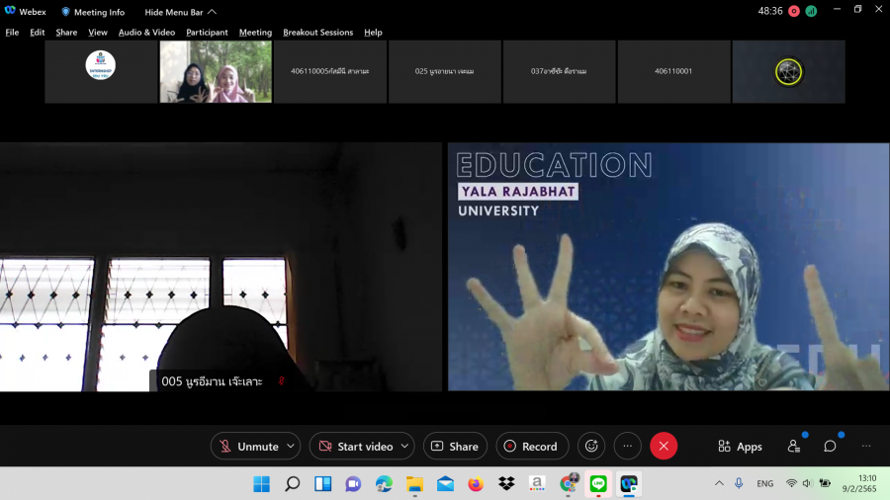The width and height of the screenshot is (890, 500).
Task: Expand audio options arrow beside Unmute
Action: pyautogui.click(x=290, y=447)
